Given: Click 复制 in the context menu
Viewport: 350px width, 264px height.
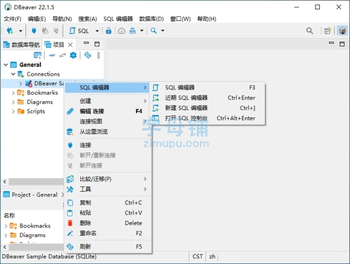Looking at the screenshot, I should pyautogui.click(x=108, y=203).
